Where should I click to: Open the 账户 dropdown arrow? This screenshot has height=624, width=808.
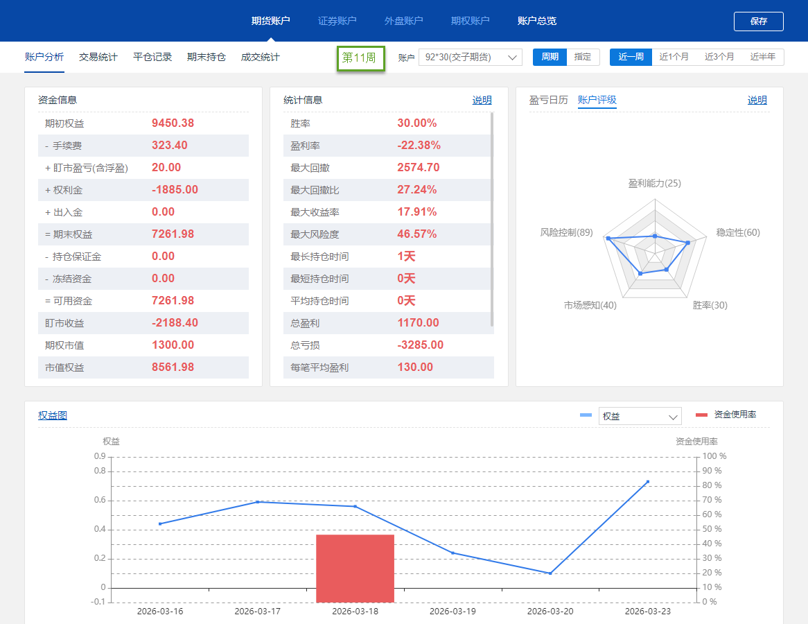(x=513, y=58)
